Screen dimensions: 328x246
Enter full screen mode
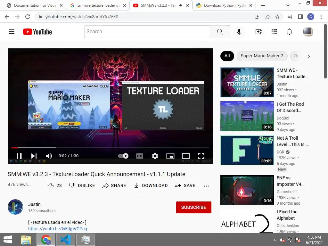point(201,156)
